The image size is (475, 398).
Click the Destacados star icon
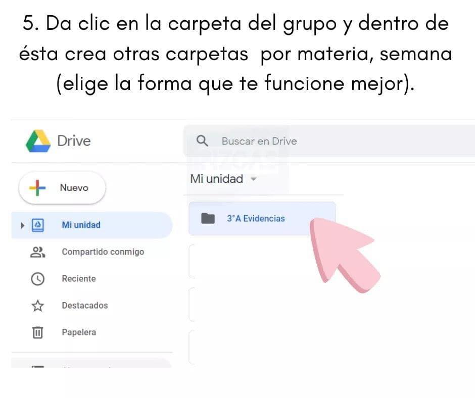(38, 306)
